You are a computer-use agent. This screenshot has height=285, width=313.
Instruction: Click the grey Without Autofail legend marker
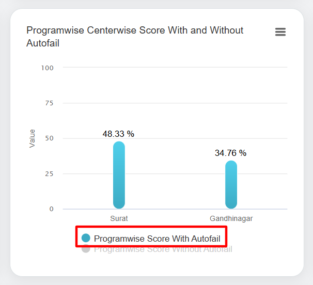(86, 249)
